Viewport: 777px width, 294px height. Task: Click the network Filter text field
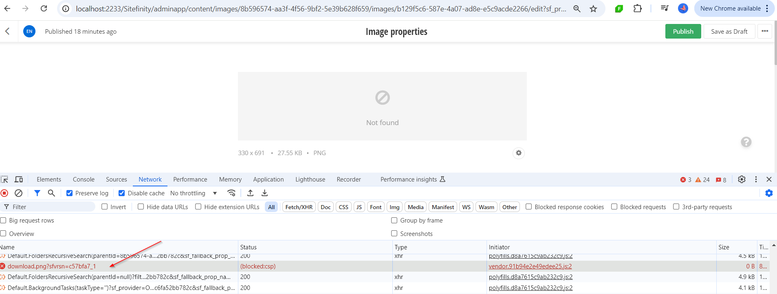[48, 207]
